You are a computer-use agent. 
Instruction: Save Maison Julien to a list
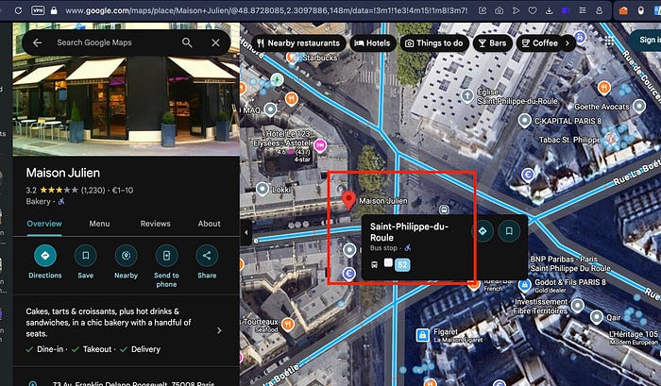86,256
